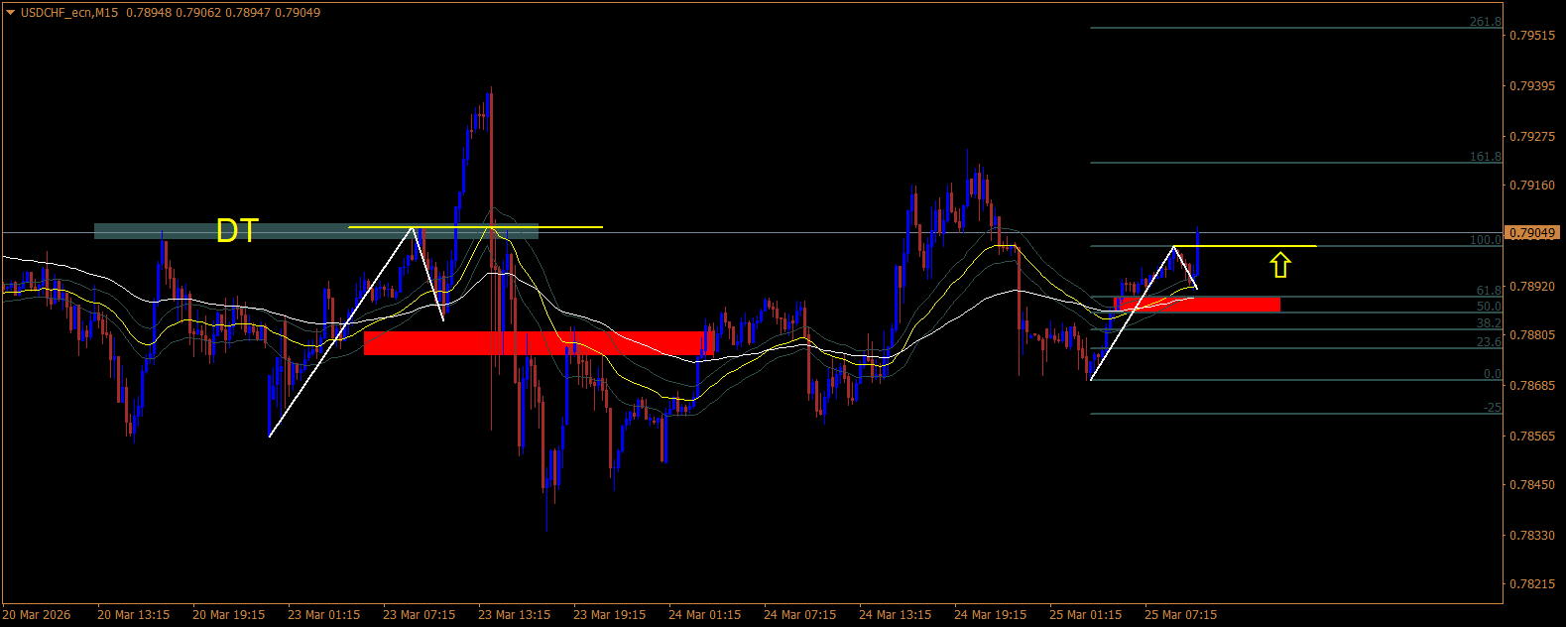Click the 50.0 Fibonacci level label
Screen dimensions: 1566x627
pyautogui.click(x=1489, y=307)
